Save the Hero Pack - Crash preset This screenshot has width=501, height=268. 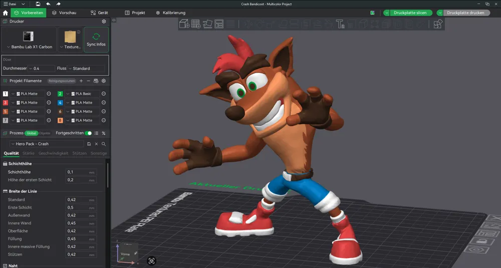89,144
